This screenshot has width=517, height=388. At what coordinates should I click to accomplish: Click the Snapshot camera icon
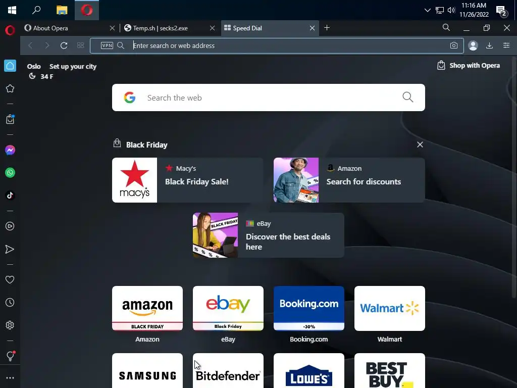(454, 45)
